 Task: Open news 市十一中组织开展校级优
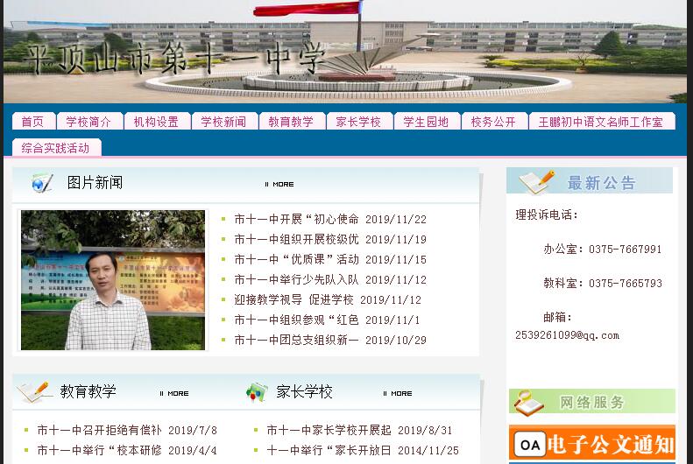296,239
